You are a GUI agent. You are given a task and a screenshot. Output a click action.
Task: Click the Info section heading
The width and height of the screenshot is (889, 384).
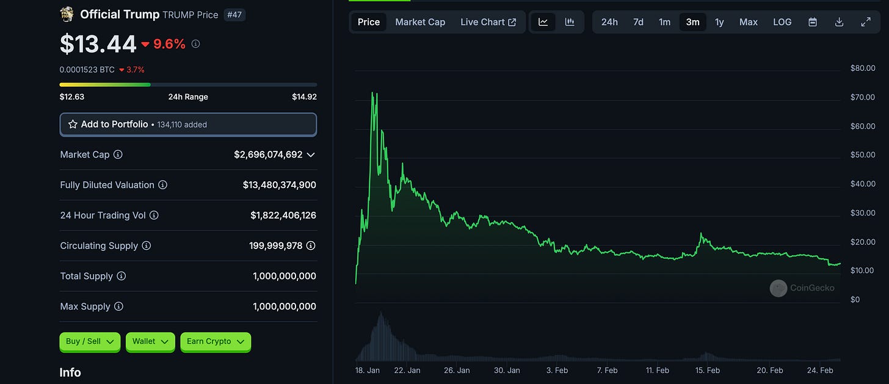point(70,372)
